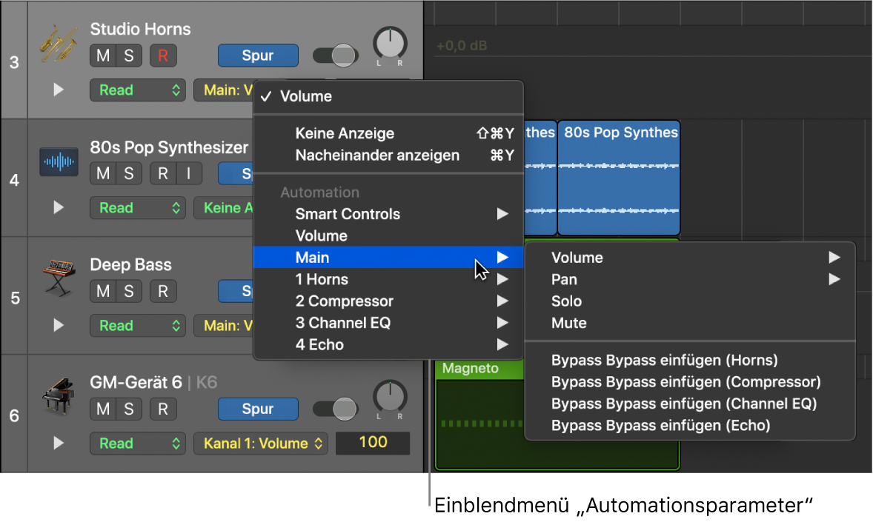Choose Solo in the Main submenu

pyautogui.click(x=690, y=301)
